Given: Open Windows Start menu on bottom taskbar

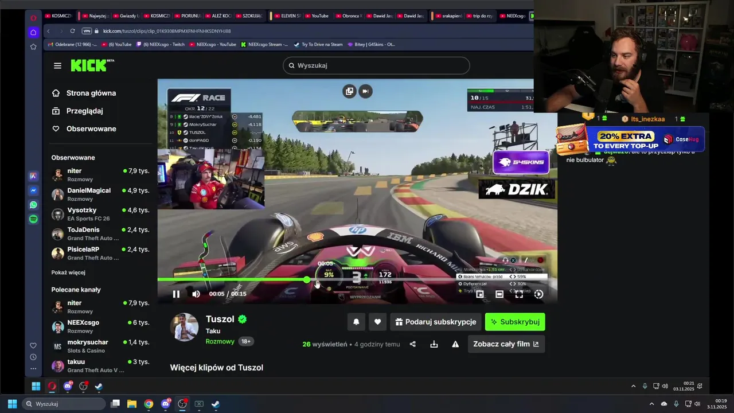Looking at the screenshot, I should 12,404.
